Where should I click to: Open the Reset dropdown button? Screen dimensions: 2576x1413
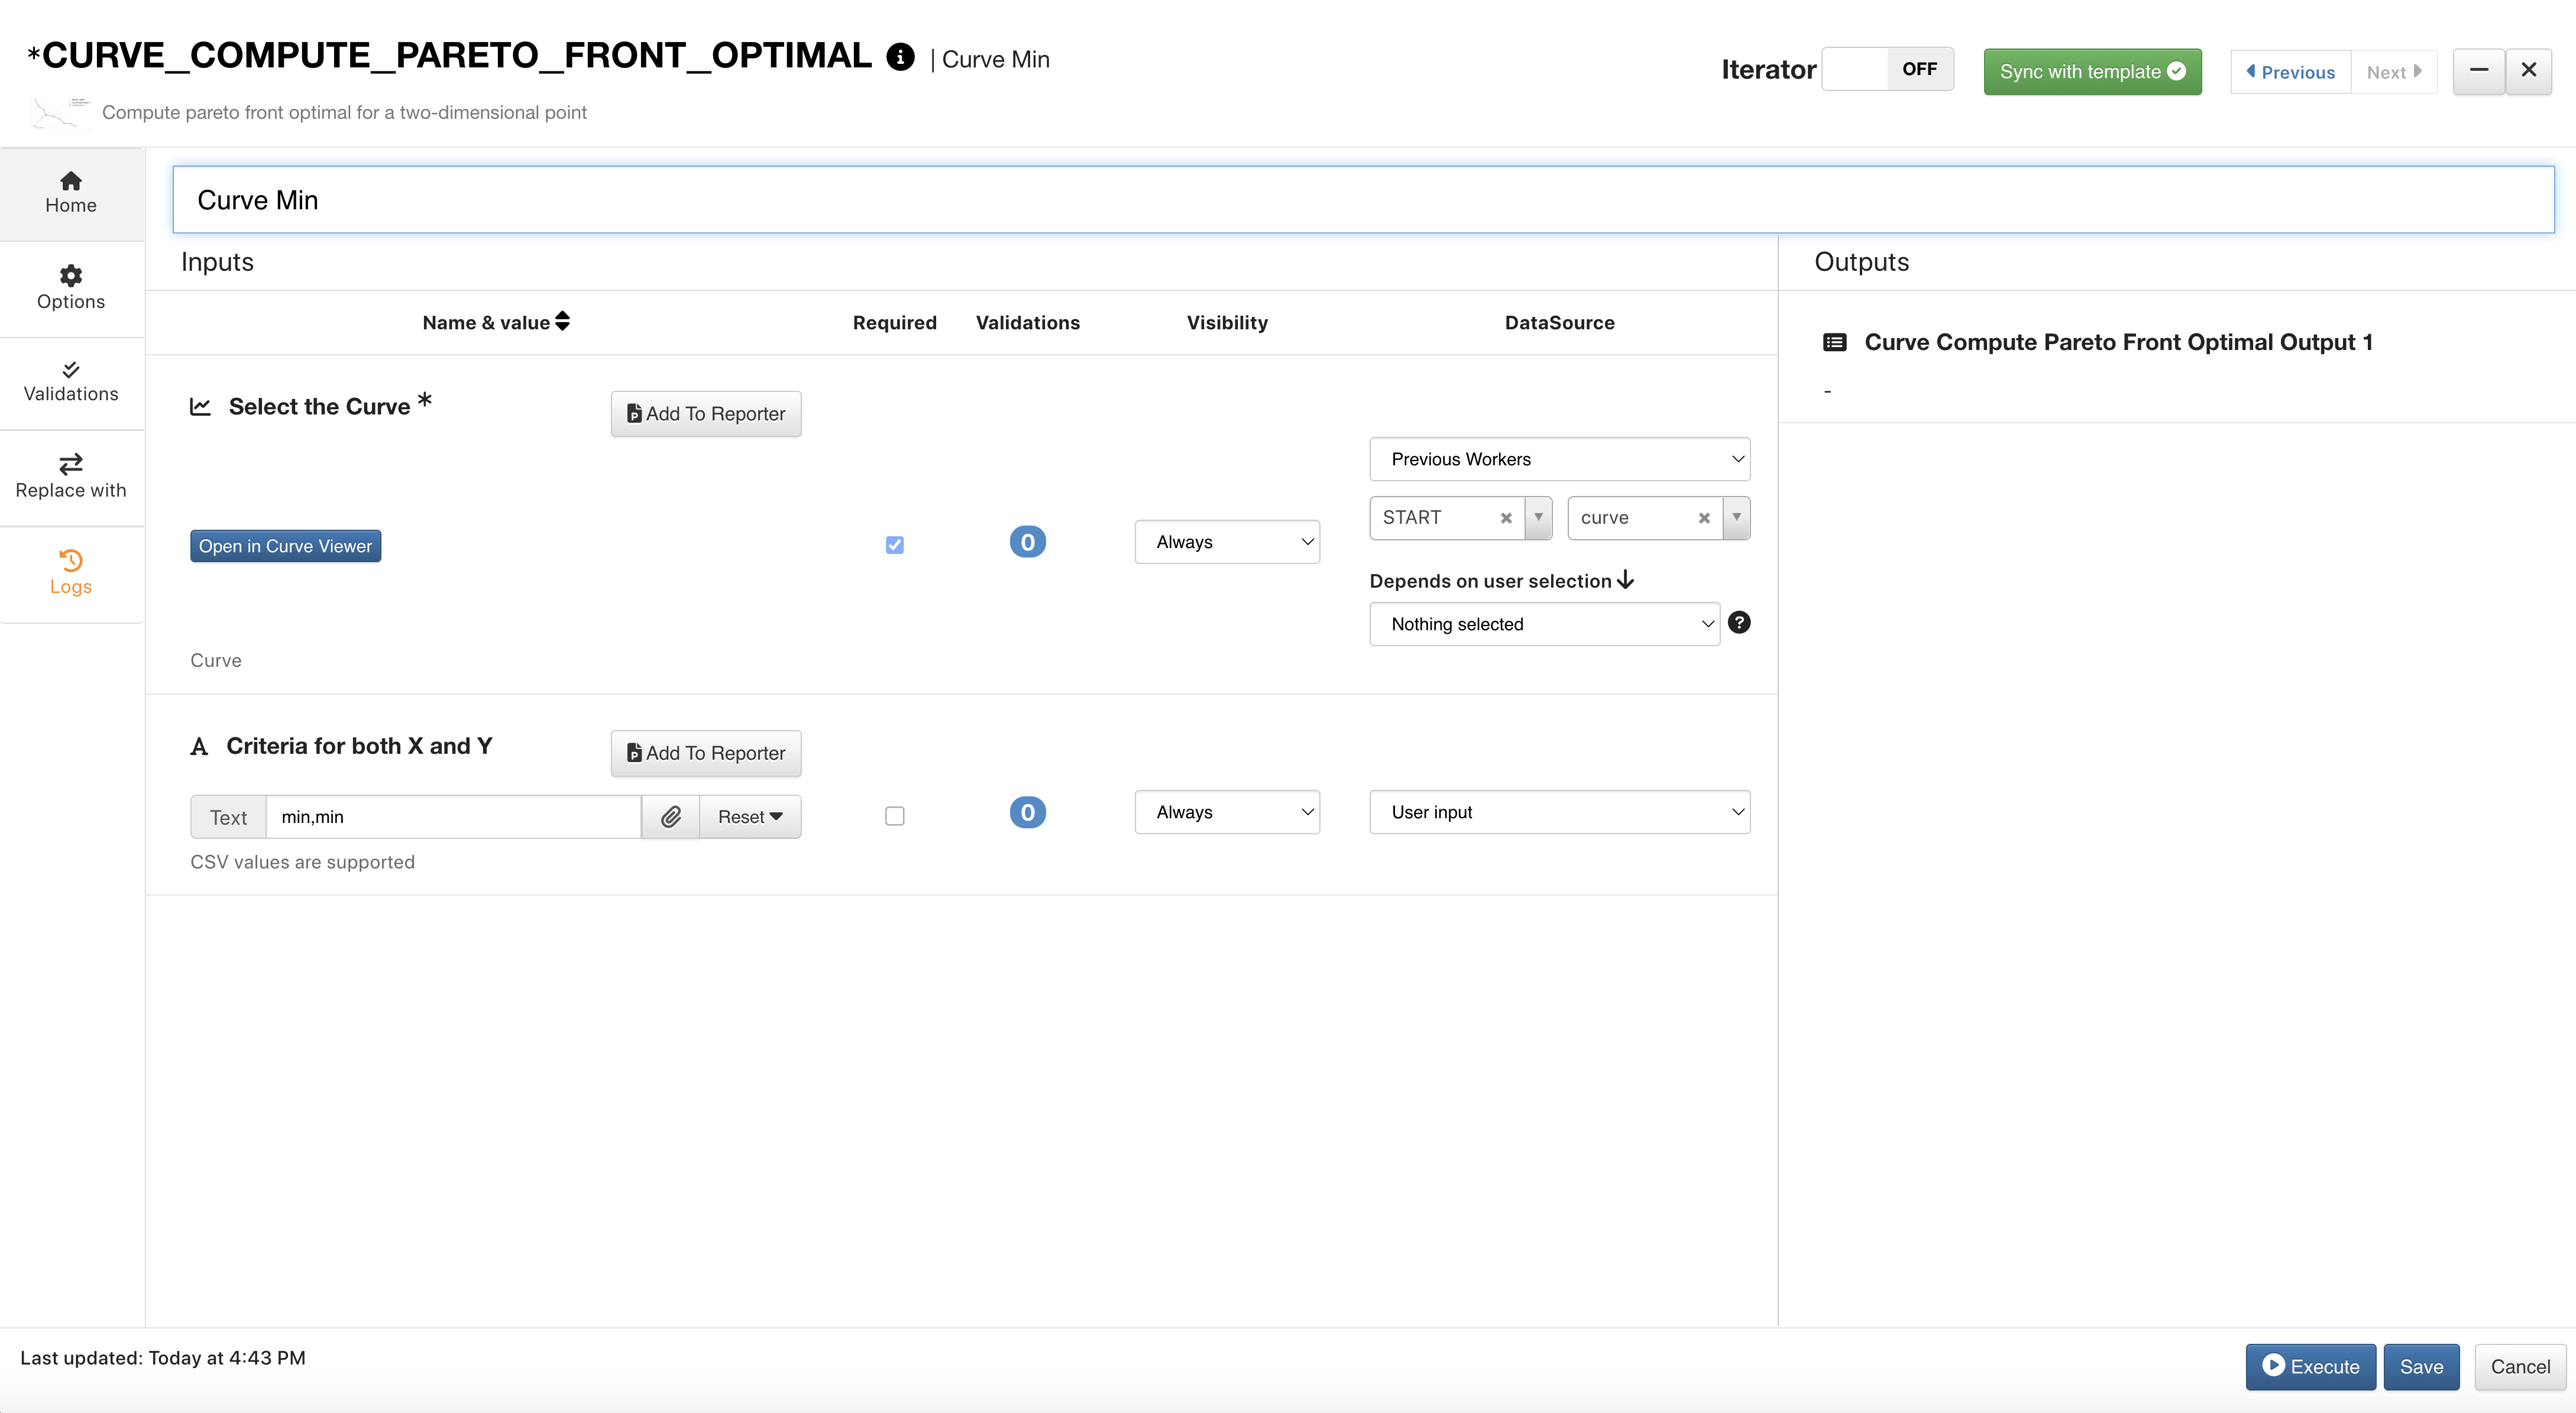pos(750,817)
